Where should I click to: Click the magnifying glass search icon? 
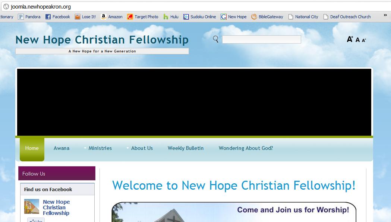point(216,39)
